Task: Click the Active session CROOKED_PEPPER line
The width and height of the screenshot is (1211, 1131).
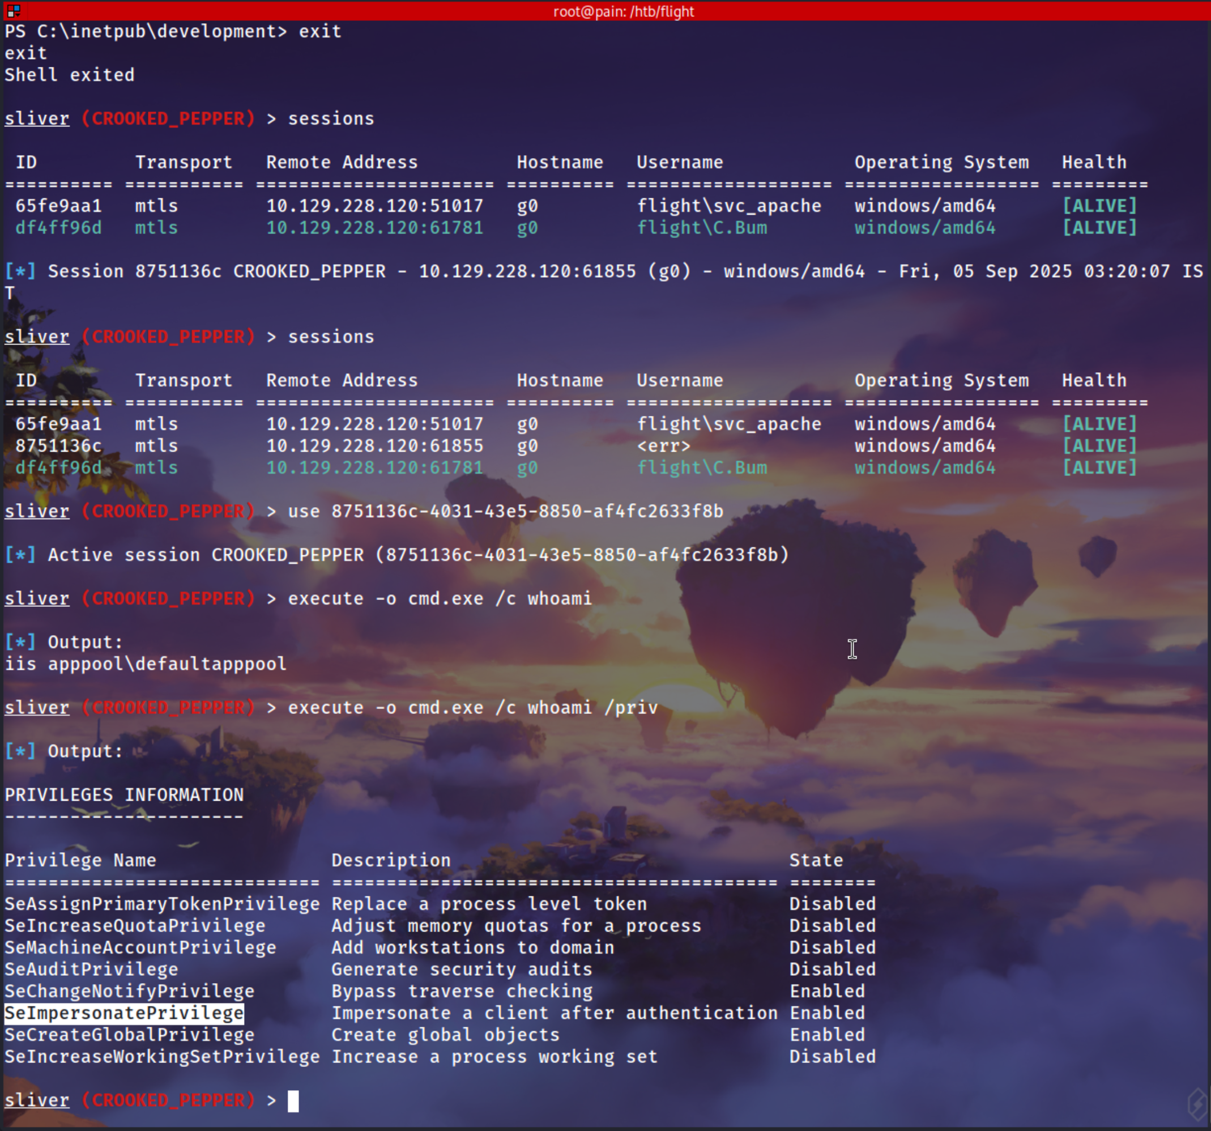Action: point(417,555)
